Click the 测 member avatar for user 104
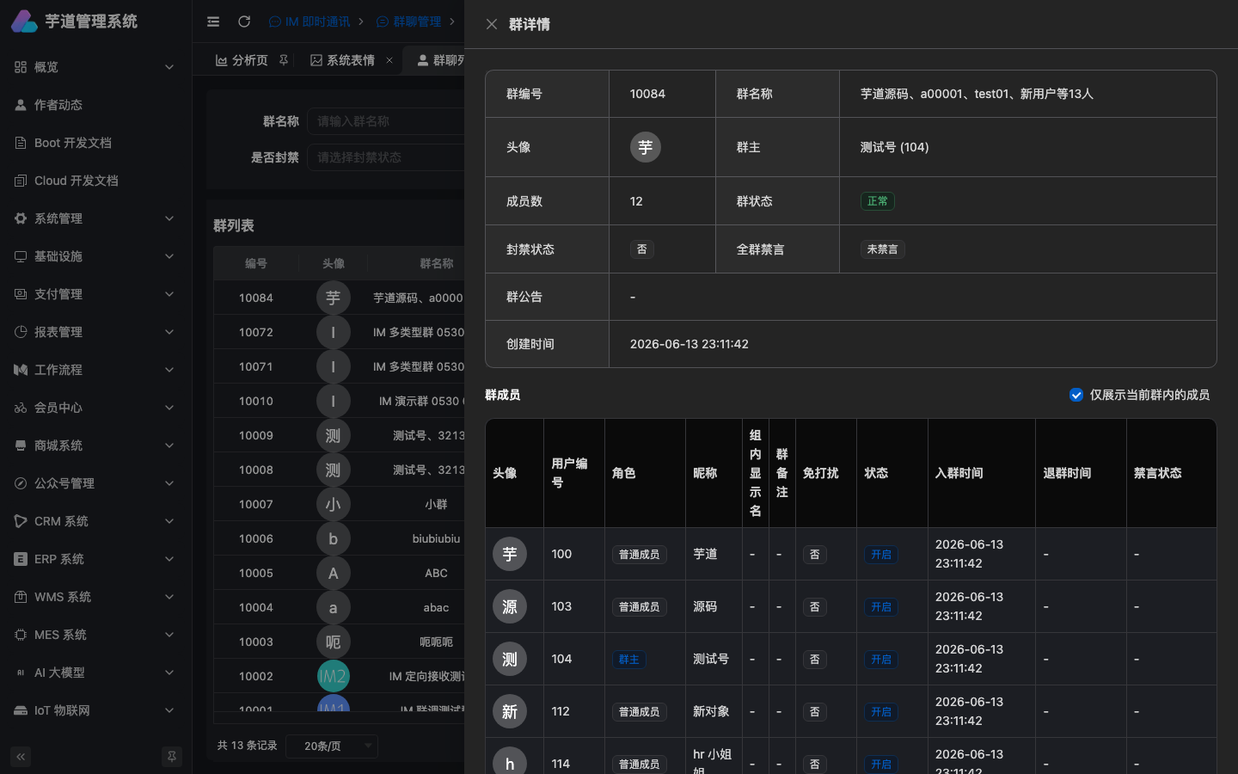The width and height of the screenshot is (1238, 774). [x=510, y=660]
